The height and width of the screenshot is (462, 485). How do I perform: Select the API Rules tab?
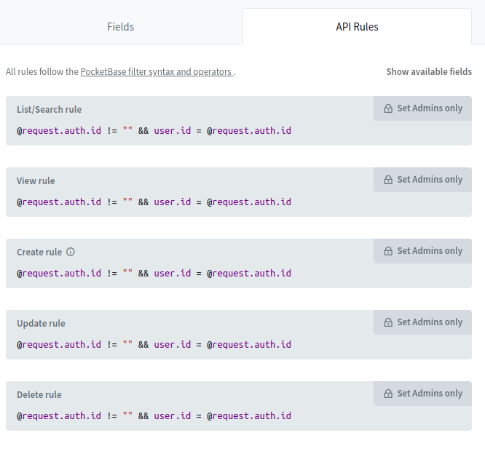coord(357,27)
